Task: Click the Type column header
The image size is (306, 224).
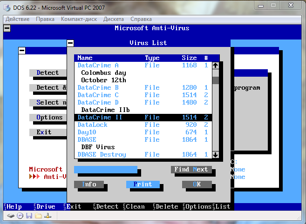Action: 152,58
